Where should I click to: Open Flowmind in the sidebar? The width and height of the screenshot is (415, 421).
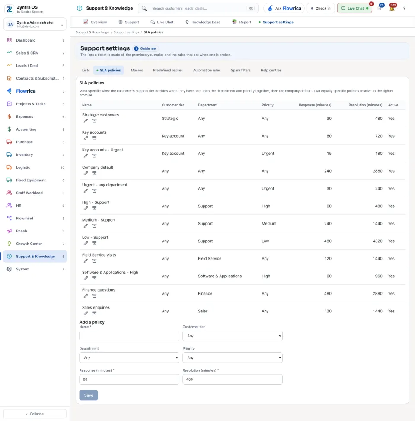point(35,218)
